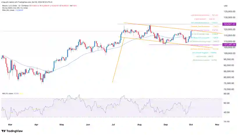
Task: Click the Aug date label on time axis
Action: coord(139,125)
